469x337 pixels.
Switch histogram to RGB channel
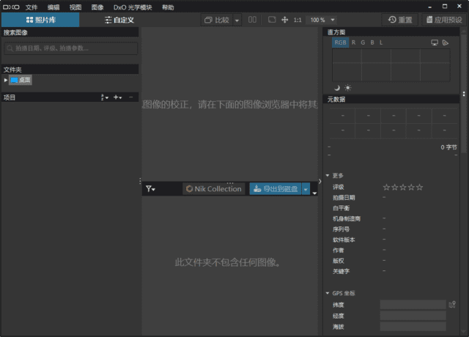tap(341, 42)
